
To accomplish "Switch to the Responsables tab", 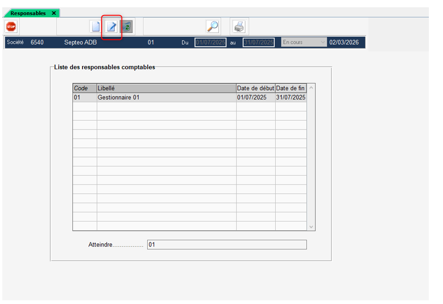I will pos(28,13).
